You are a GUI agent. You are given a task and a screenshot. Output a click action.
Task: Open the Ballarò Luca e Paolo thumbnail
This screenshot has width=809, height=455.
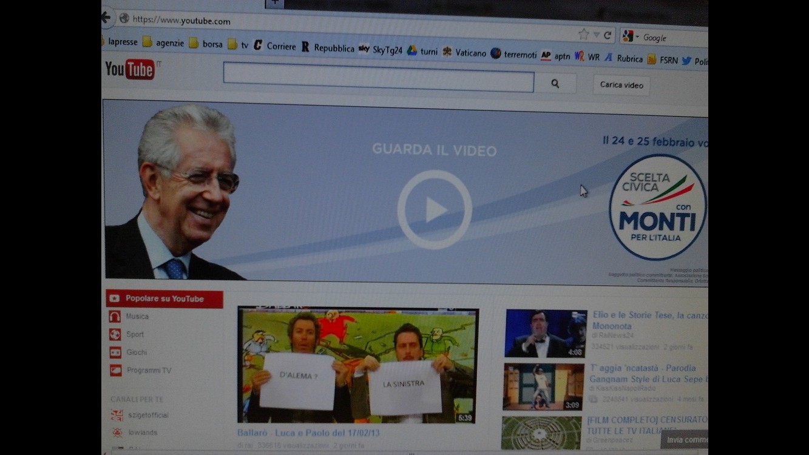click(x=357, y=365)
